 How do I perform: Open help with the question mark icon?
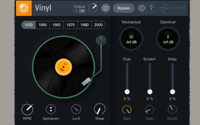point(151,8)
